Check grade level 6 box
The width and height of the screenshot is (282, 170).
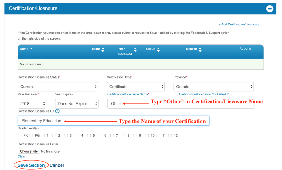click(100, 136)
